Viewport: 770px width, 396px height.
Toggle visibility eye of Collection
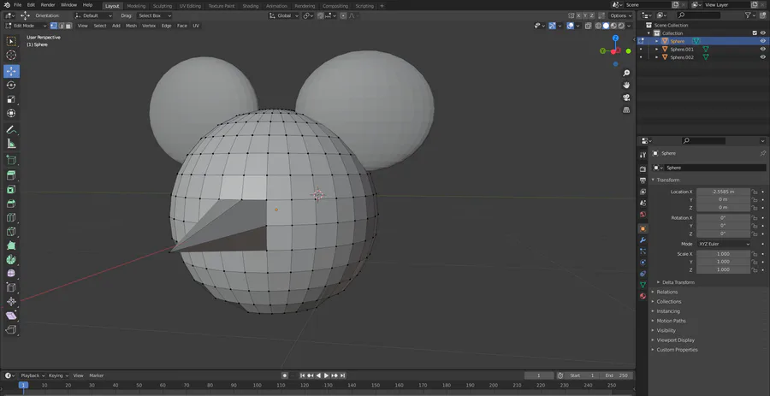point(762,33)
